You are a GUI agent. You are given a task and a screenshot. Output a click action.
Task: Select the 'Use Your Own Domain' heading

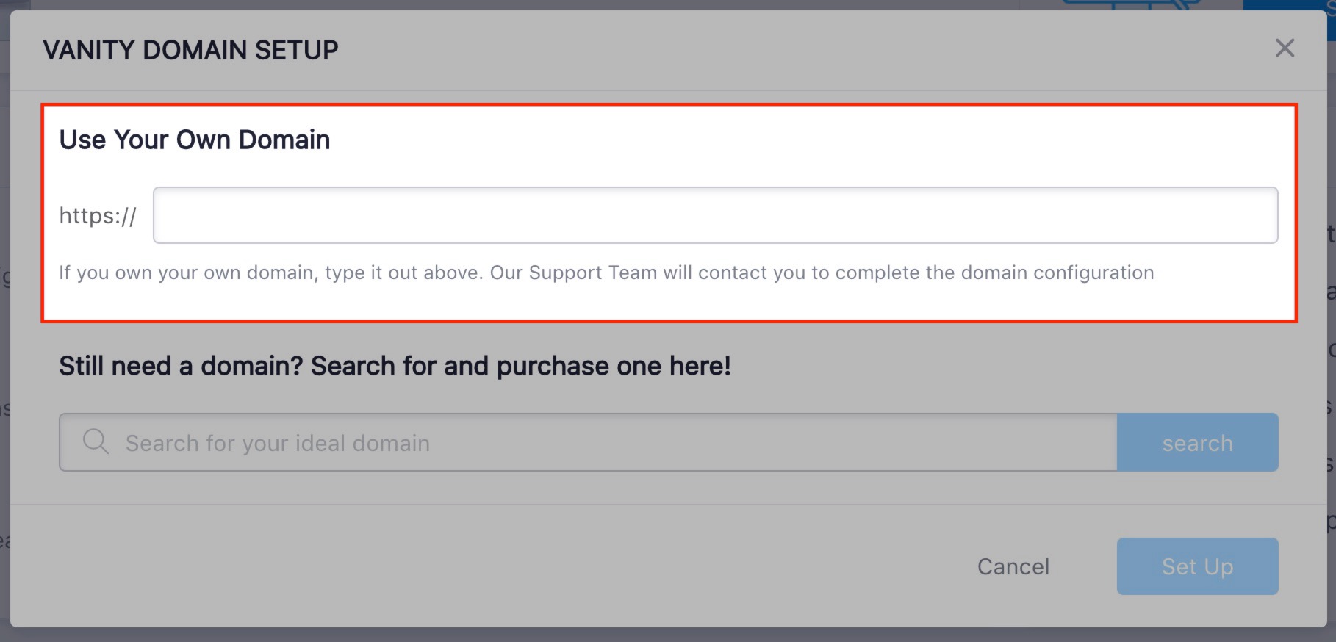195,140
